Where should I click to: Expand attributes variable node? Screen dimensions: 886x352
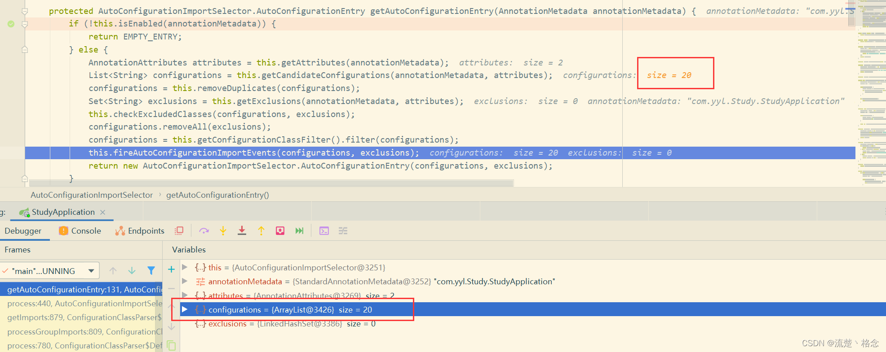[x=184, y=295]
